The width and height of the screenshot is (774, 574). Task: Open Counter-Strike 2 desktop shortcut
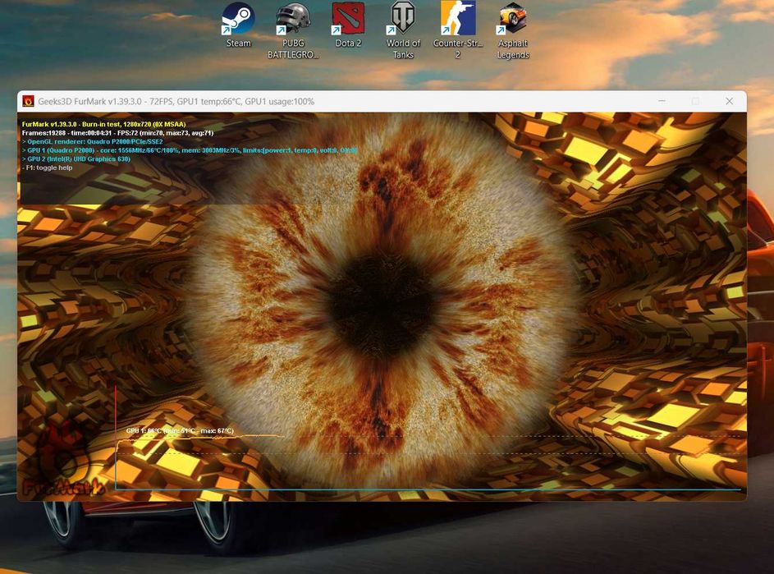coord(458,30)
